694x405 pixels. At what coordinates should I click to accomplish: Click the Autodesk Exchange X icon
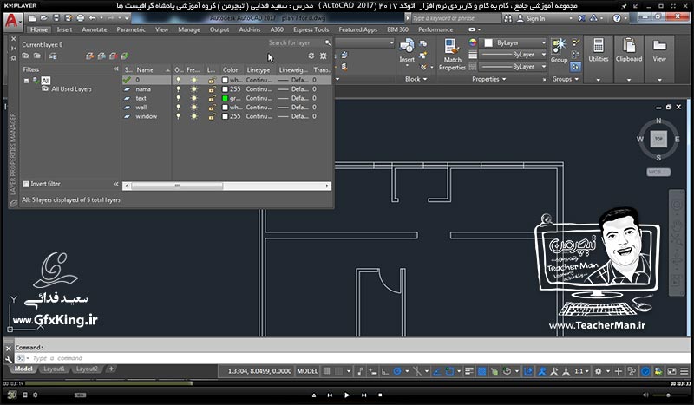[581, 18]
